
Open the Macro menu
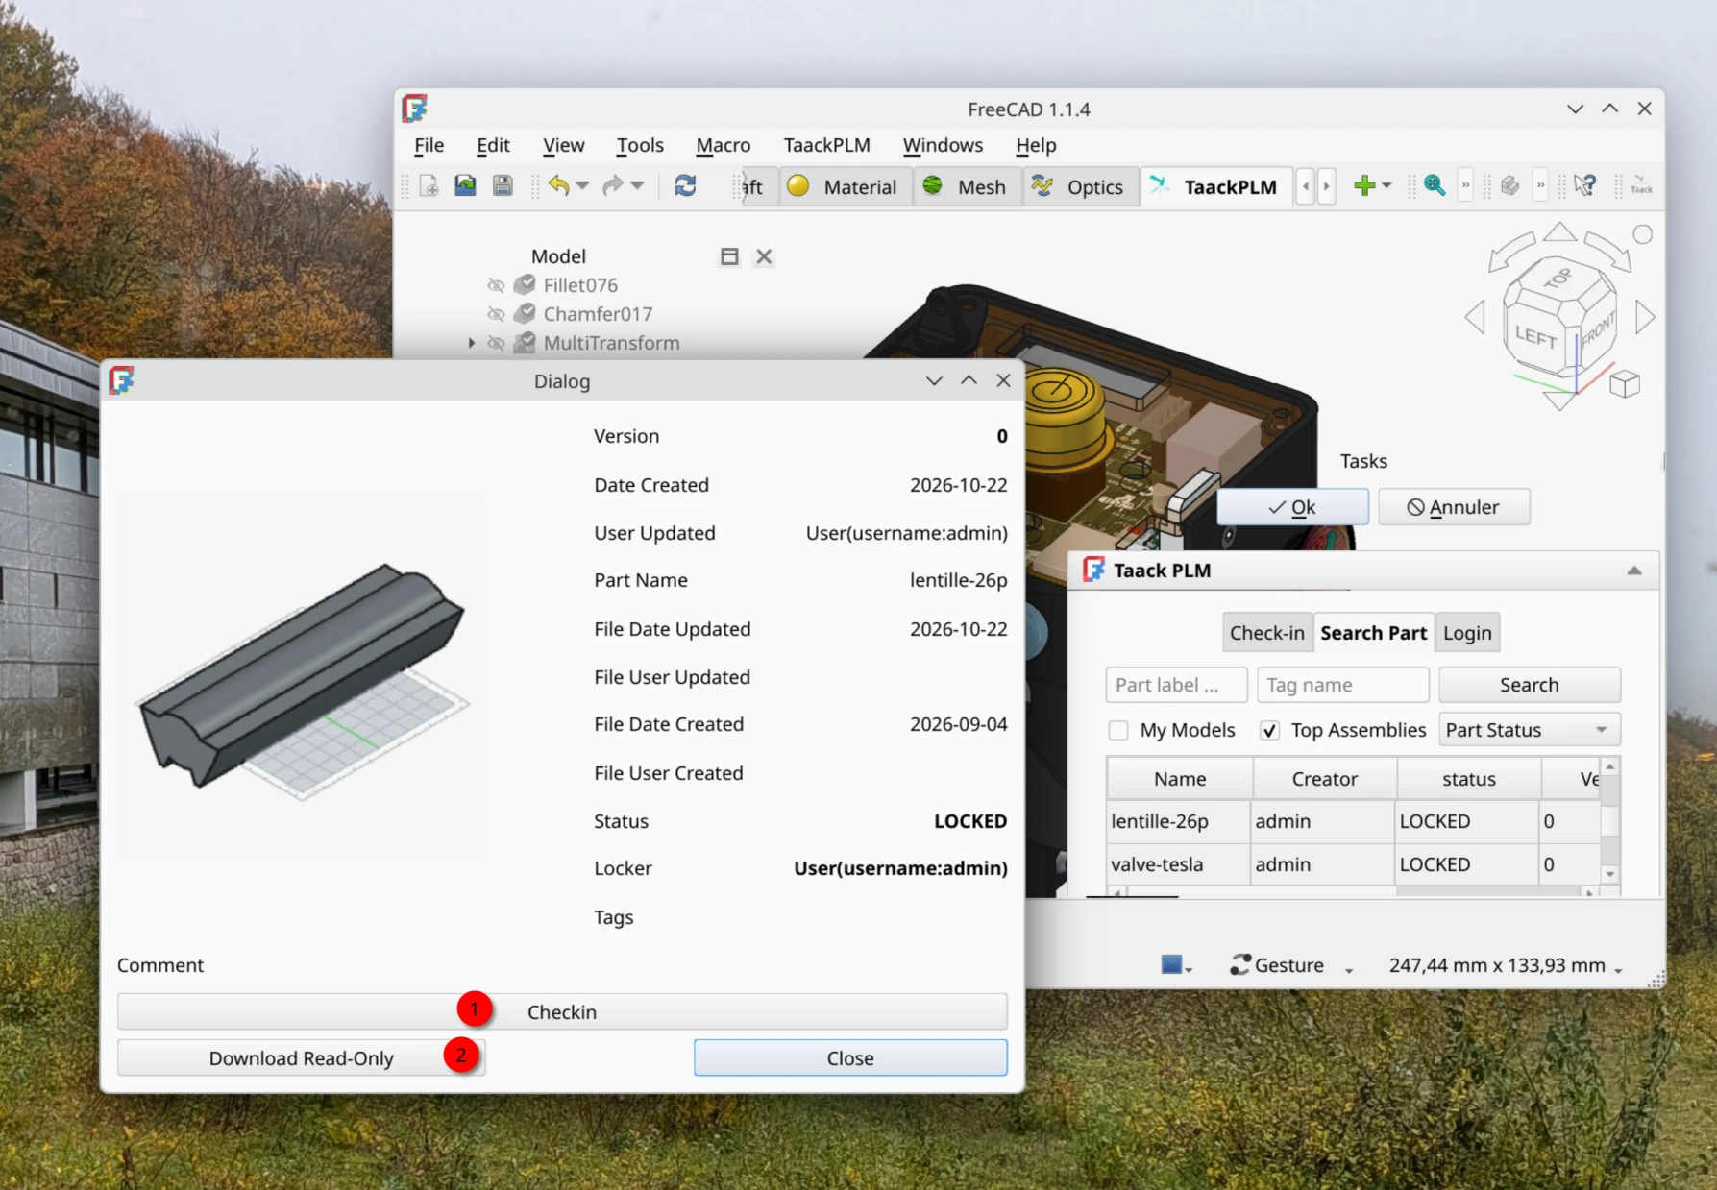[x=723, y=145]
